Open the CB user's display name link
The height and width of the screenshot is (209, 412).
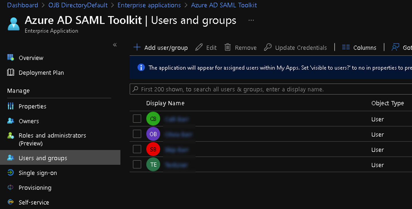click(177, 119)
